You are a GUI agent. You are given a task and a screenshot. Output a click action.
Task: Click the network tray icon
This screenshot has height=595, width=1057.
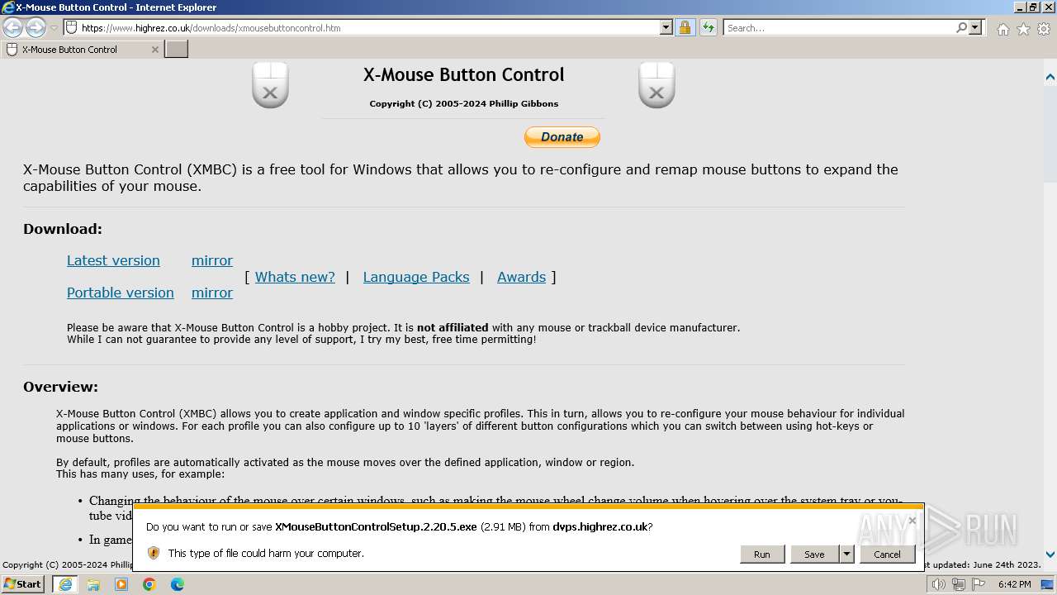(958, 585)
